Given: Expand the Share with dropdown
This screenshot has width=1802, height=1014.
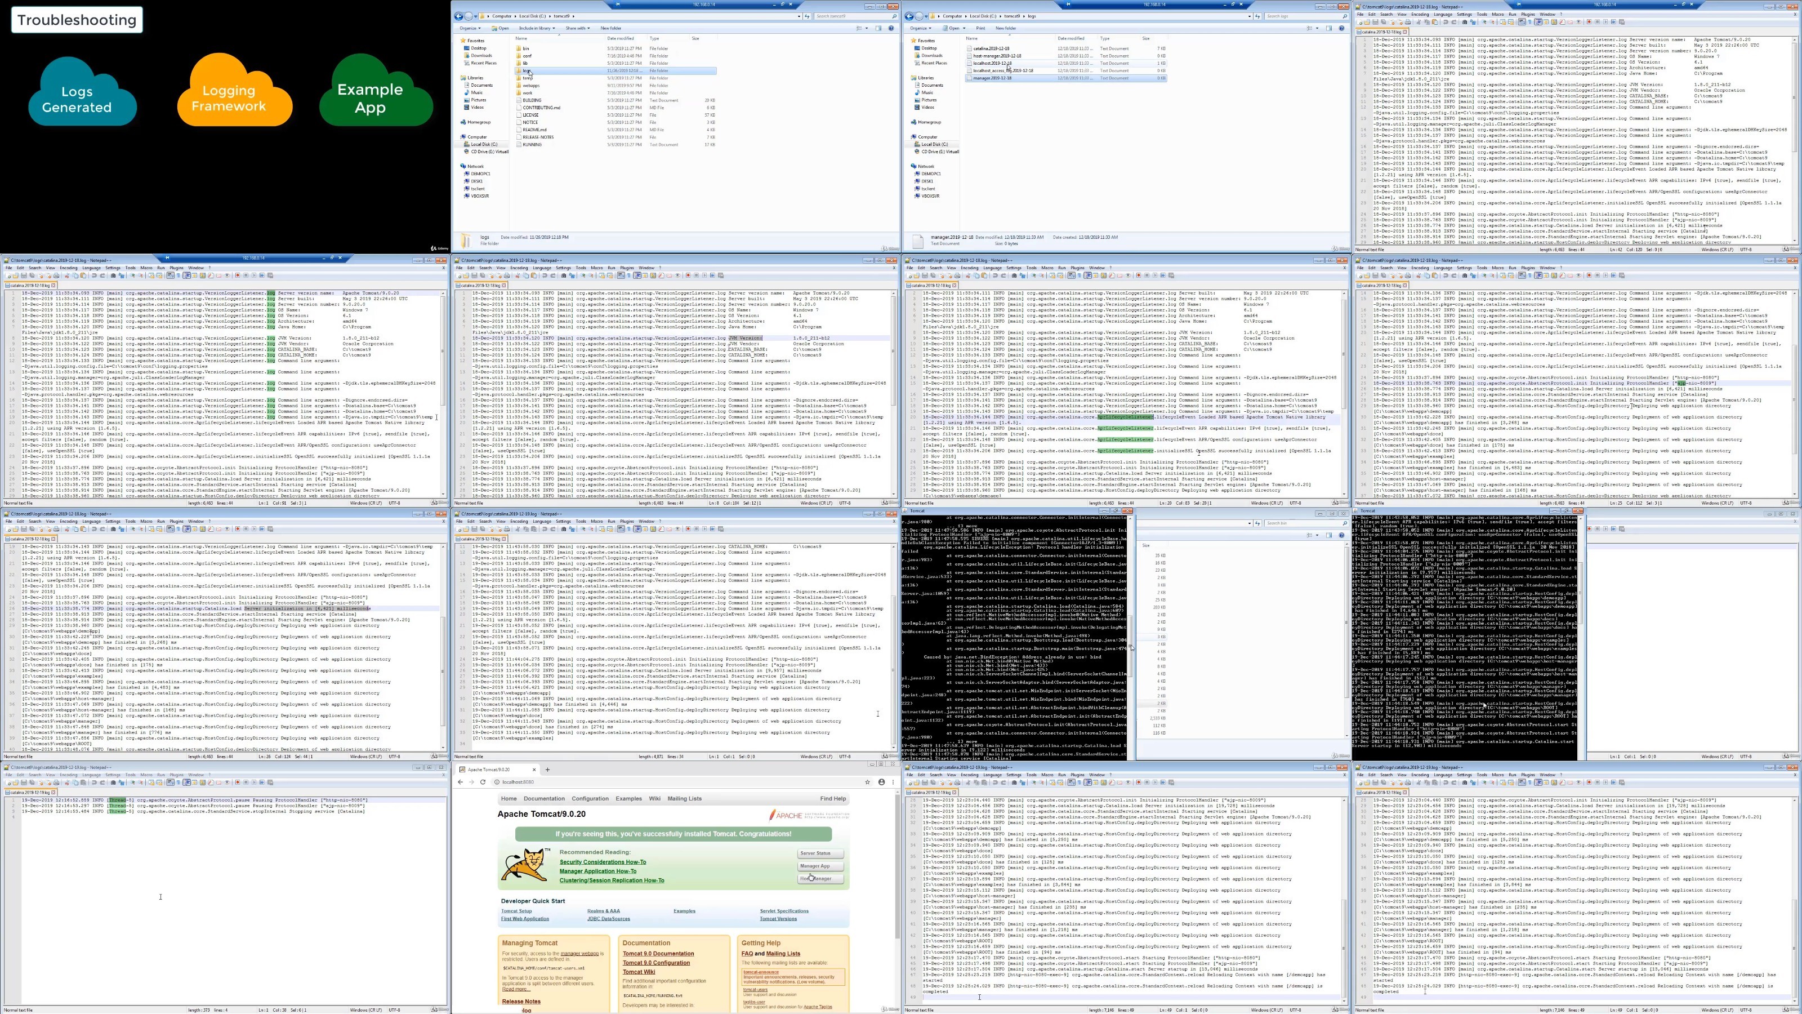Looking at the screenshot, I should tap(578, 28).
